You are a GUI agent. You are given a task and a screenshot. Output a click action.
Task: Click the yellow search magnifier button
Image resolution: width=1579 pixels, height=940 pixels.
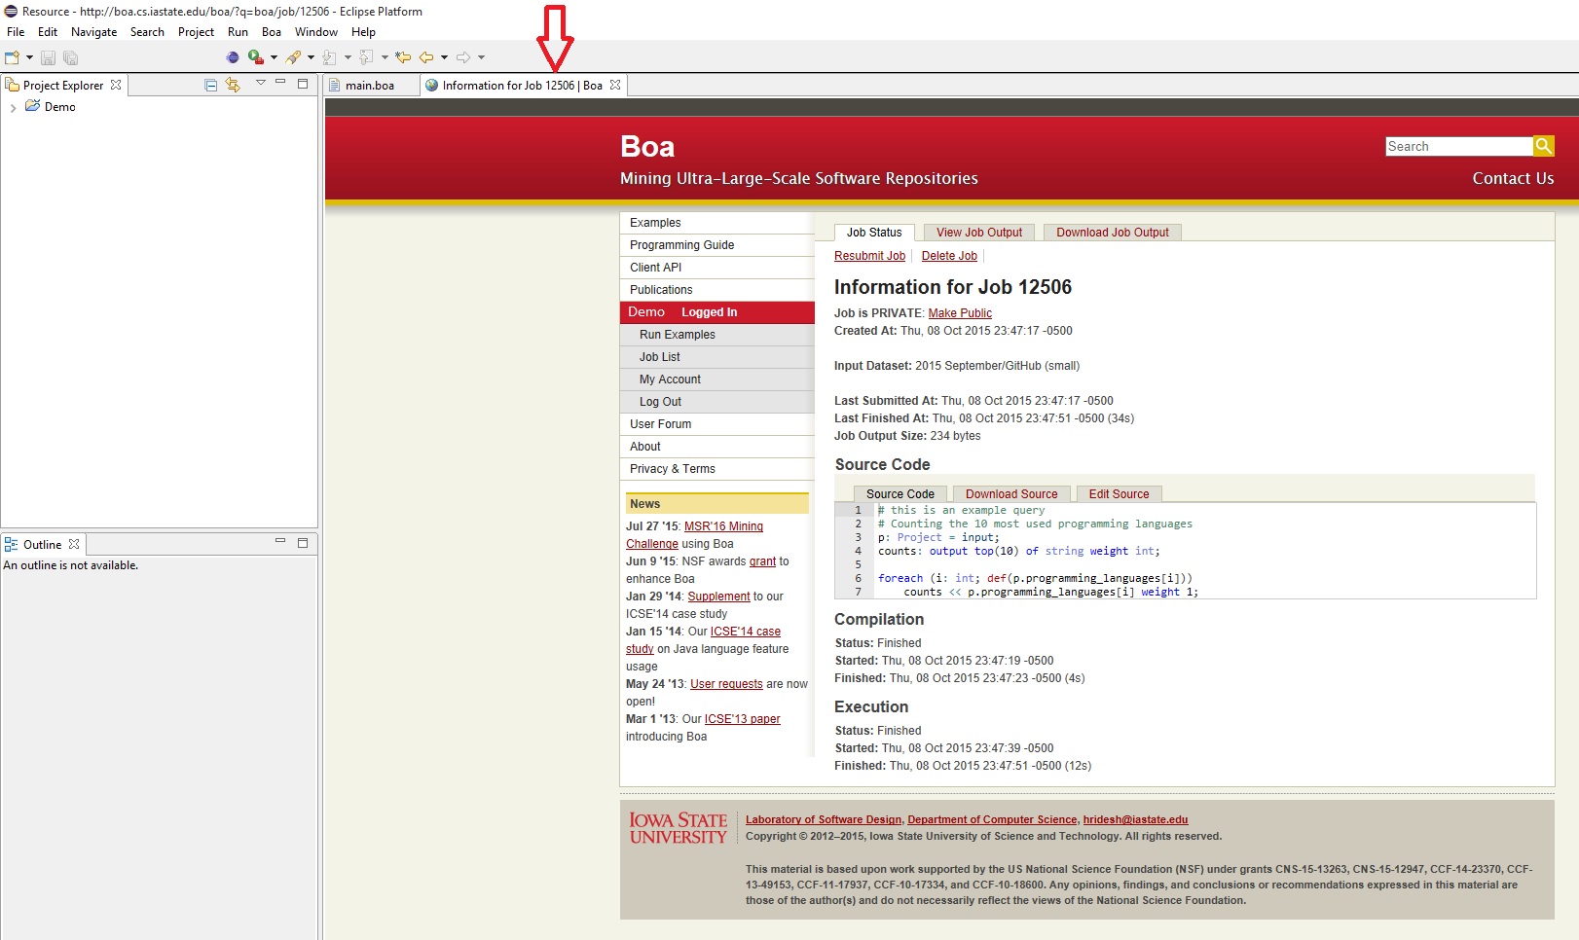click(x=1543, y=146)
